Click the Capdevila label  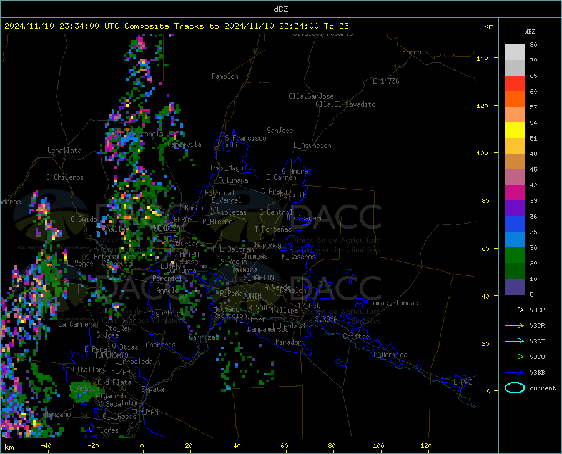click(184, 144)
